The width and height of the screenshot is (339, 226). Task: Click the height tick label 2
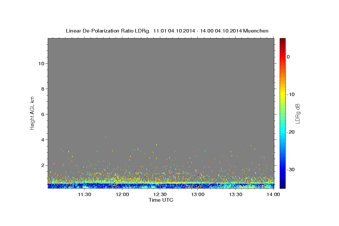point(42,165)
